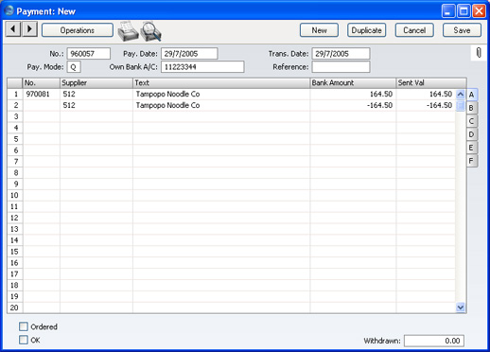The height and width of the screenshot is (352, 490).
Task: Click the printer icon
Action: tap(128, 31)
